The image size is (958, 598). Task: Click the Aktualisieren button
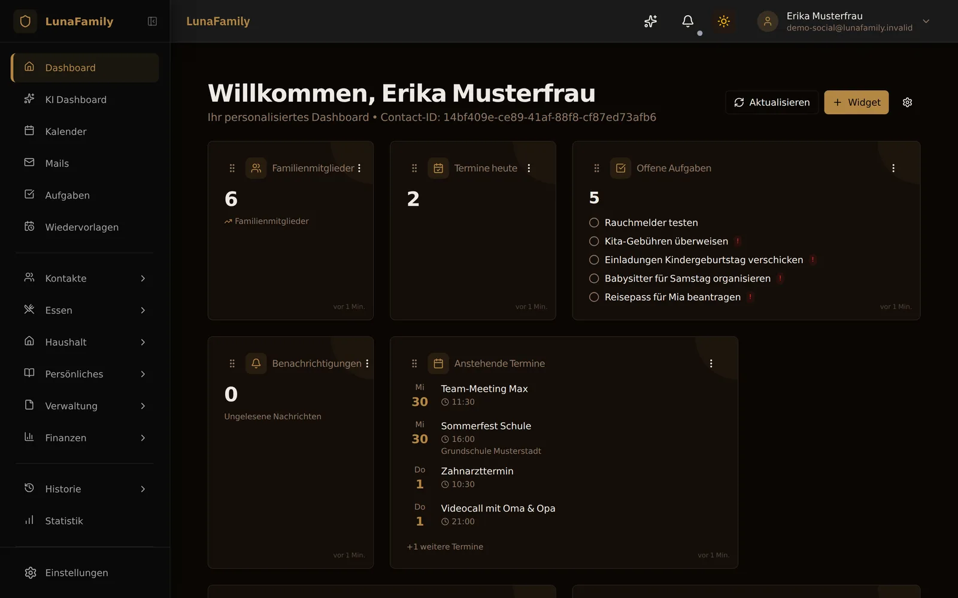tap(772, 102)
